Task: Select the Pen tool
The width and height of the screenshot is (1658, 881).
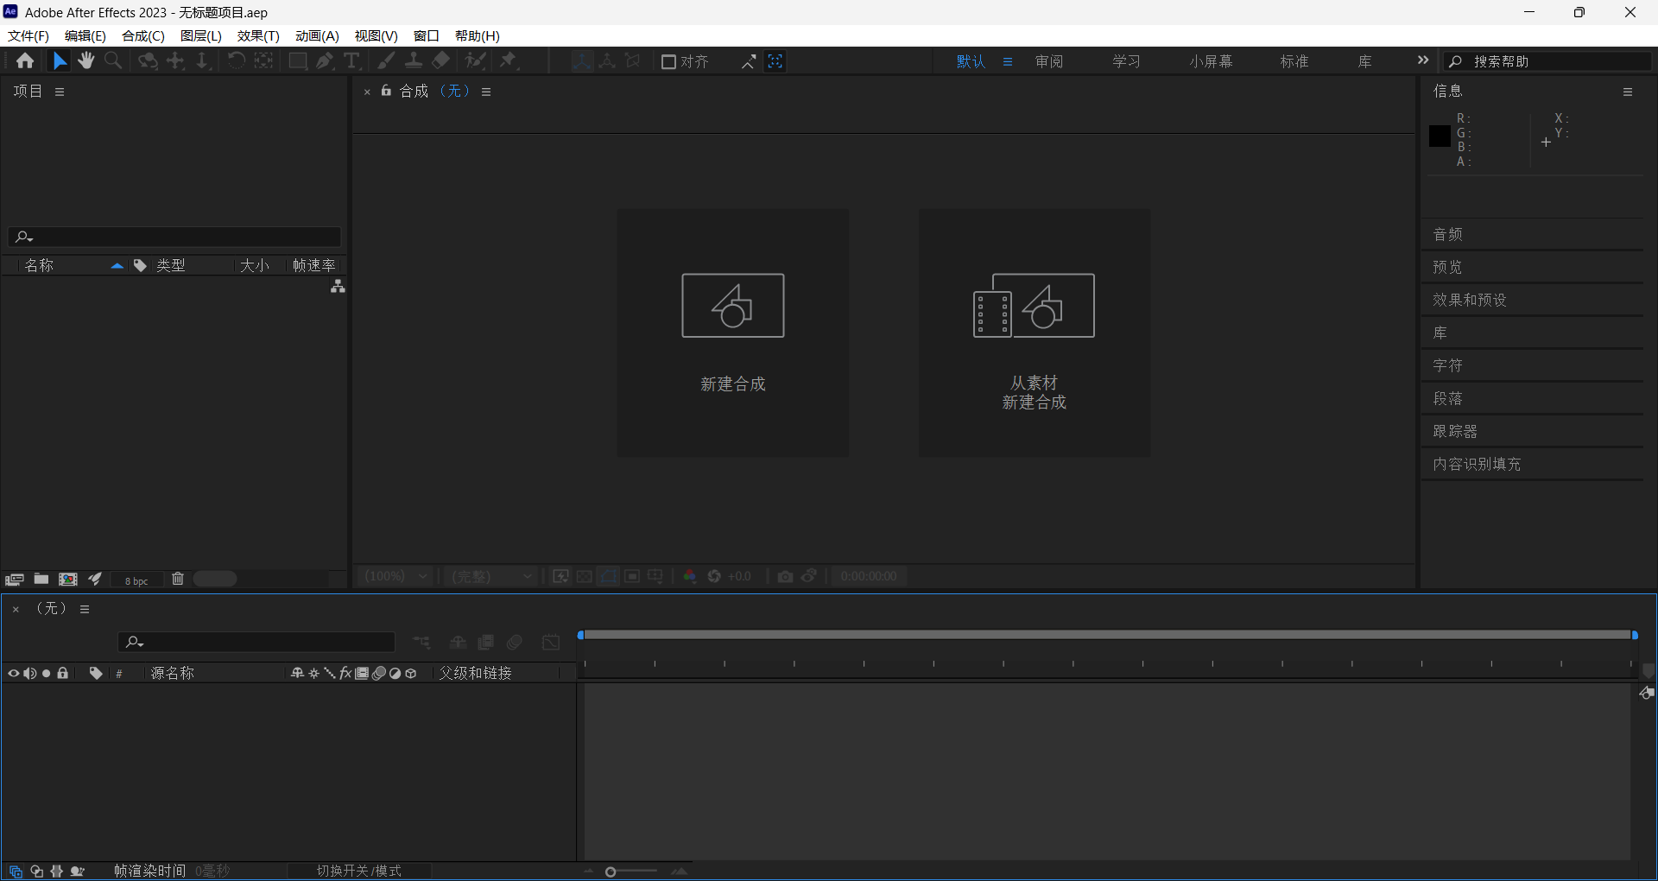Action: tap(325, 60)
